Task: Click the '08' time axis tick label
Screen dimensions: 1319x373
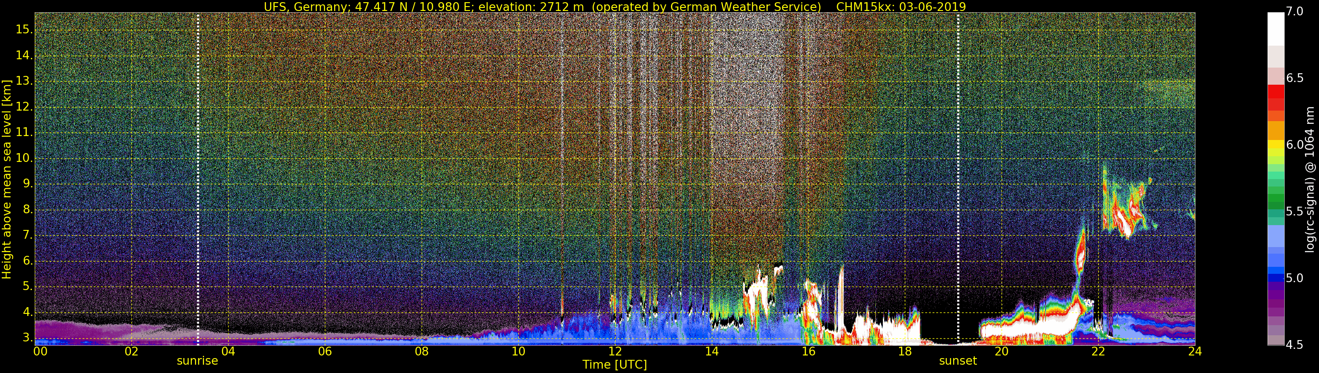Action: point(421,351)
